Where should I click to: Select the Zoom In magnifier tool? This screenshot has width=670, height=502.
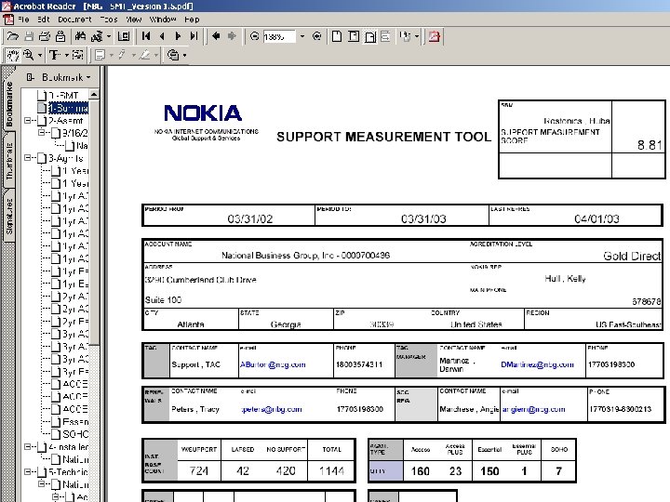[x=29, y=55]
